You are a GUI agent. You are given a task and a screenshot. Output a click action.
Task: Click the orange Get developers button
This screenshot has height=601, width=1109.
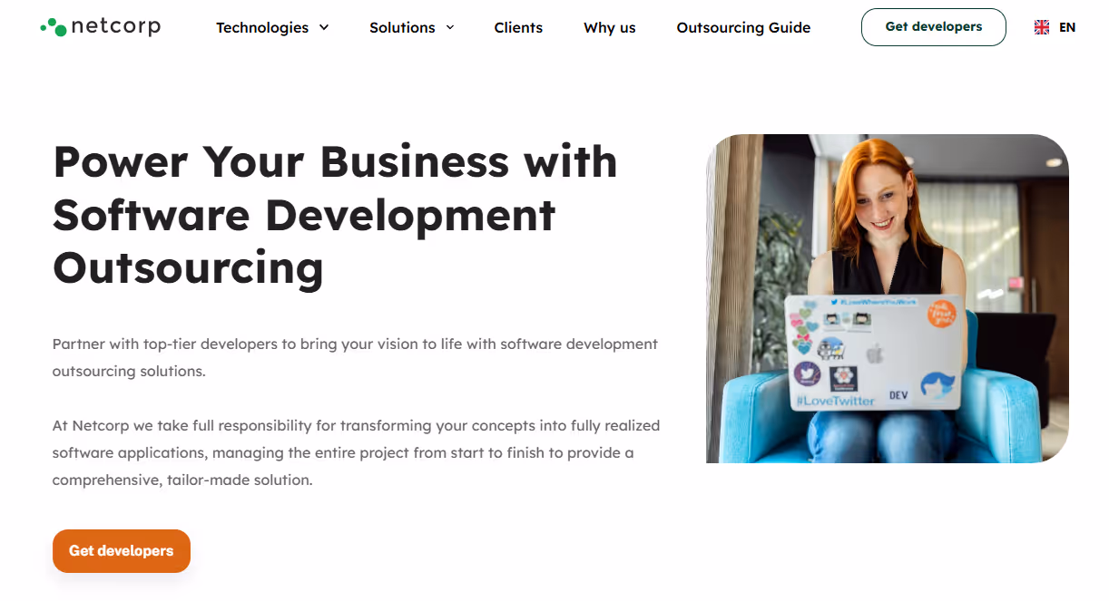[122, 551]
